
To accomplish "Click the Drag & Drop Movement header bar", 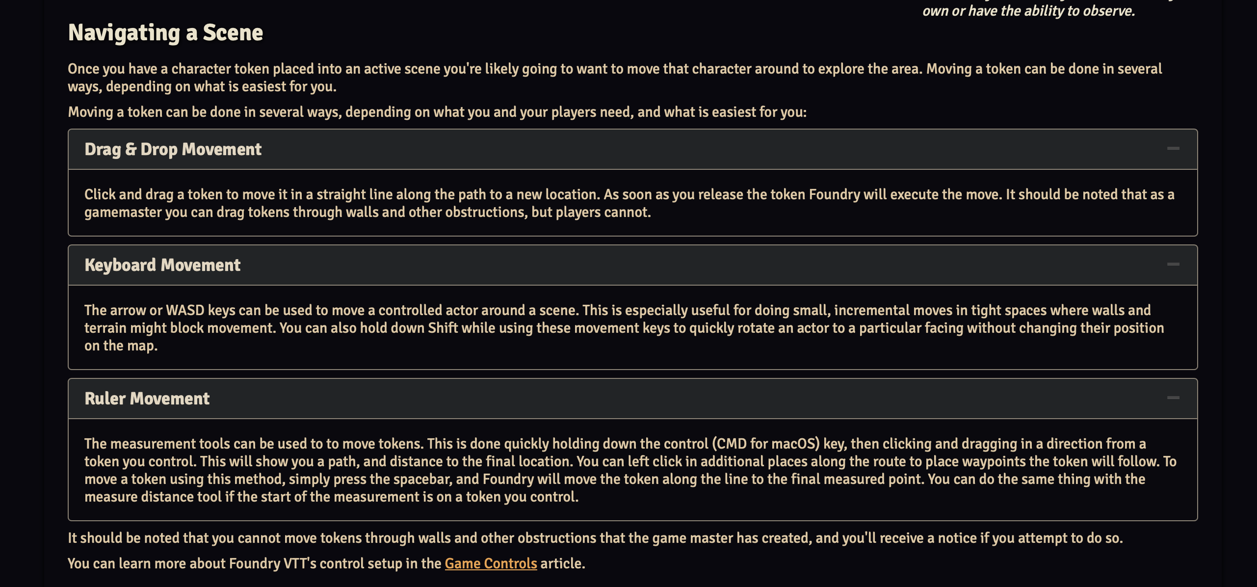I will [x=628, y=149].
